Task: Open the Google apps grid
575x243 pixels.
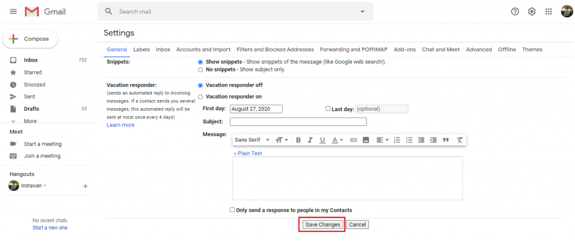Action: point(549,11)
